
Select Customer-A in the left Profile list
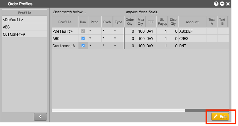pyautogui.click(x=24, y=34)
